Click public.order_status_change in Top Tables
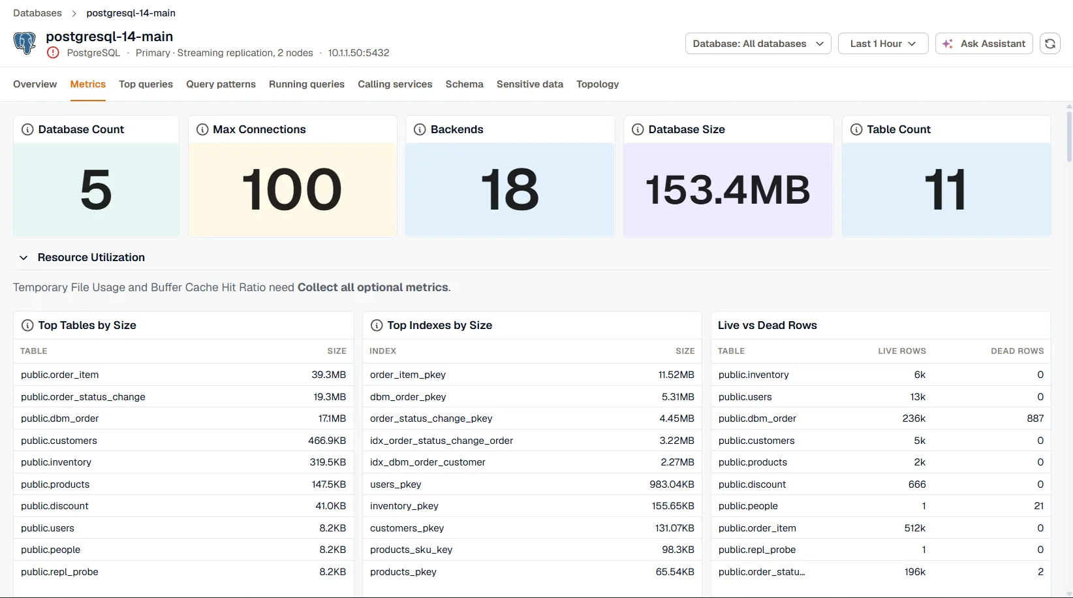1073x598 pixels. [x=83, y=397]
